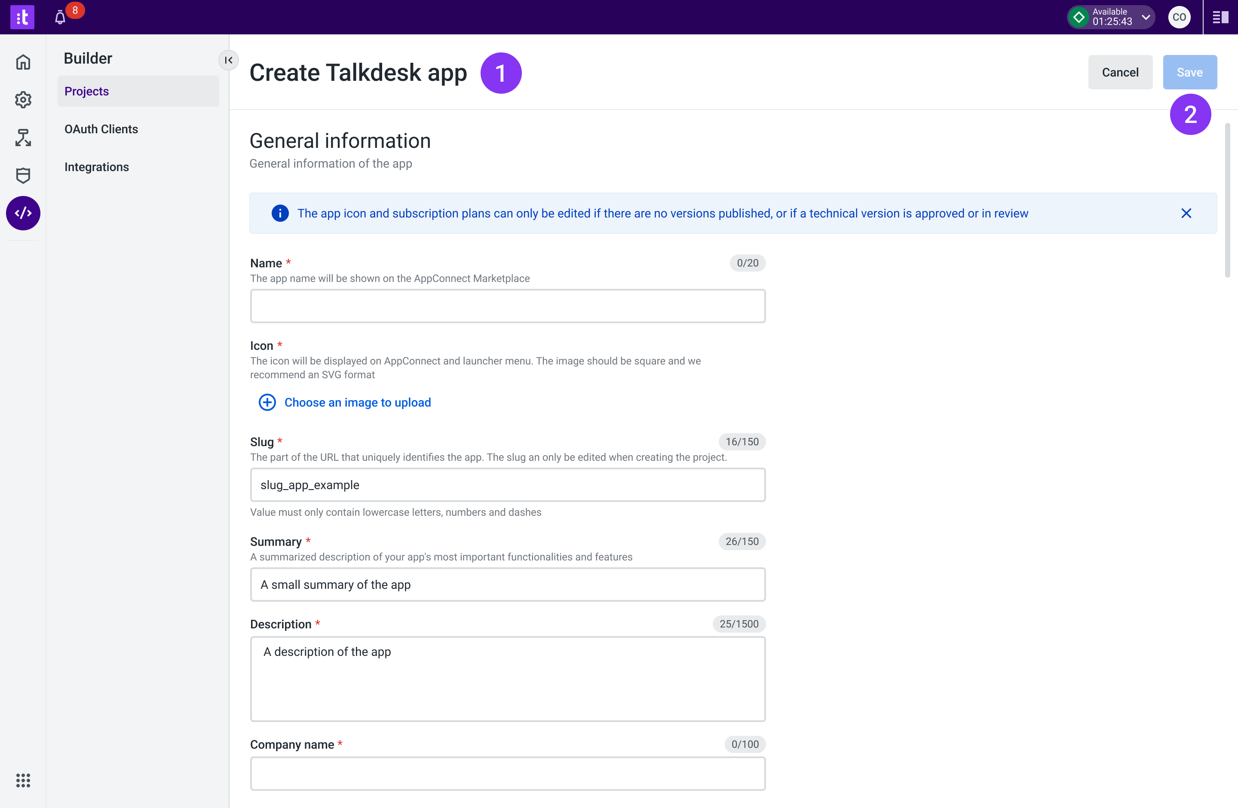Collapse the Builder sidebar panel
The image size is (1238, 808).
point(228,60)
